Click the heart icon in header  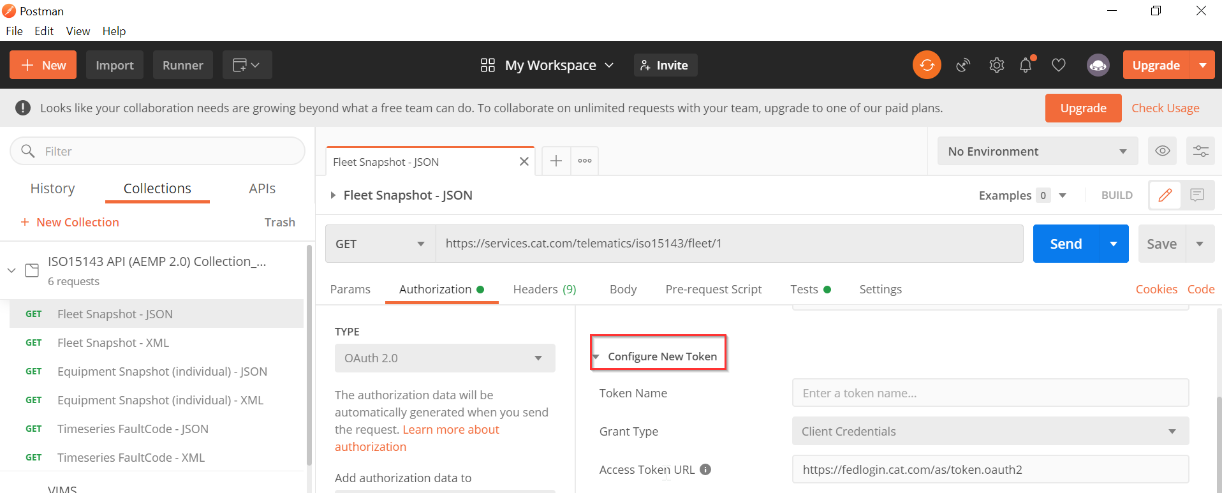pos(1059,65)
